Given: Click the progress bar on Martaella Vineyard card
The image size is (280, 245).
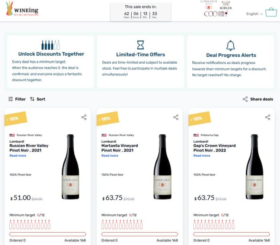Looking at the screenshot, I should click(x=140, y=234).
